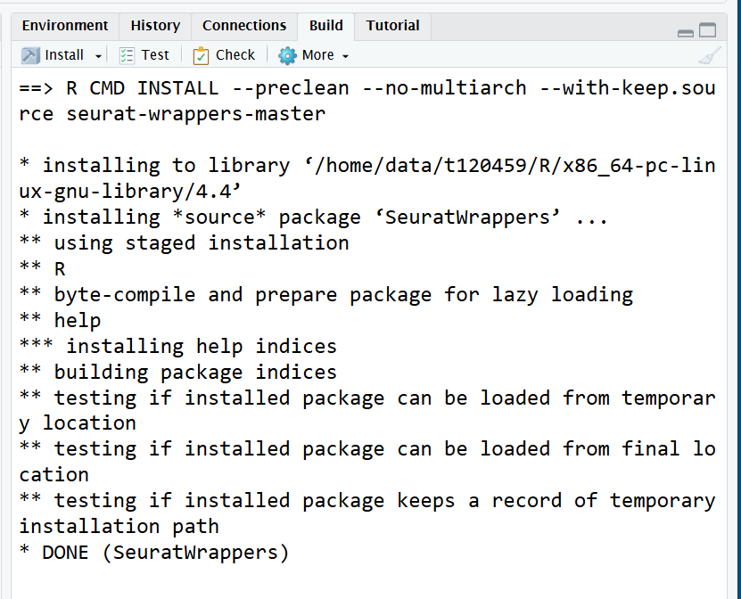Click the Install button label
The image size is (741, 599).
coord(64,55)
